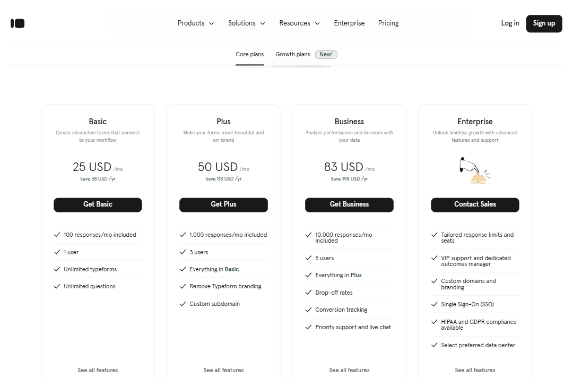
Task: Click the checkmark beside "Custom subdomain"
Action: click(x=183, y=304)
